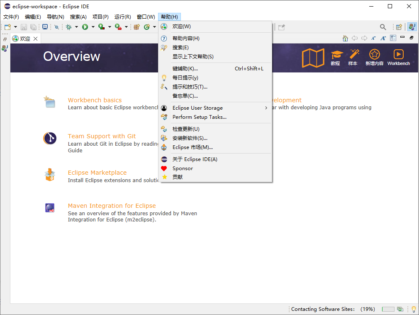The width and height of the screenshot is (419, 315).
Task: Close the 欢迎 tab
Action: (x=35, y=38)
